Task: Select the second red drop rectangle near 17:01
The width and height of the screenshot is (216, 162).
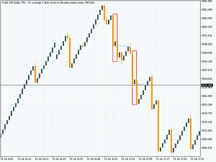Action: (x=134, y=77)
